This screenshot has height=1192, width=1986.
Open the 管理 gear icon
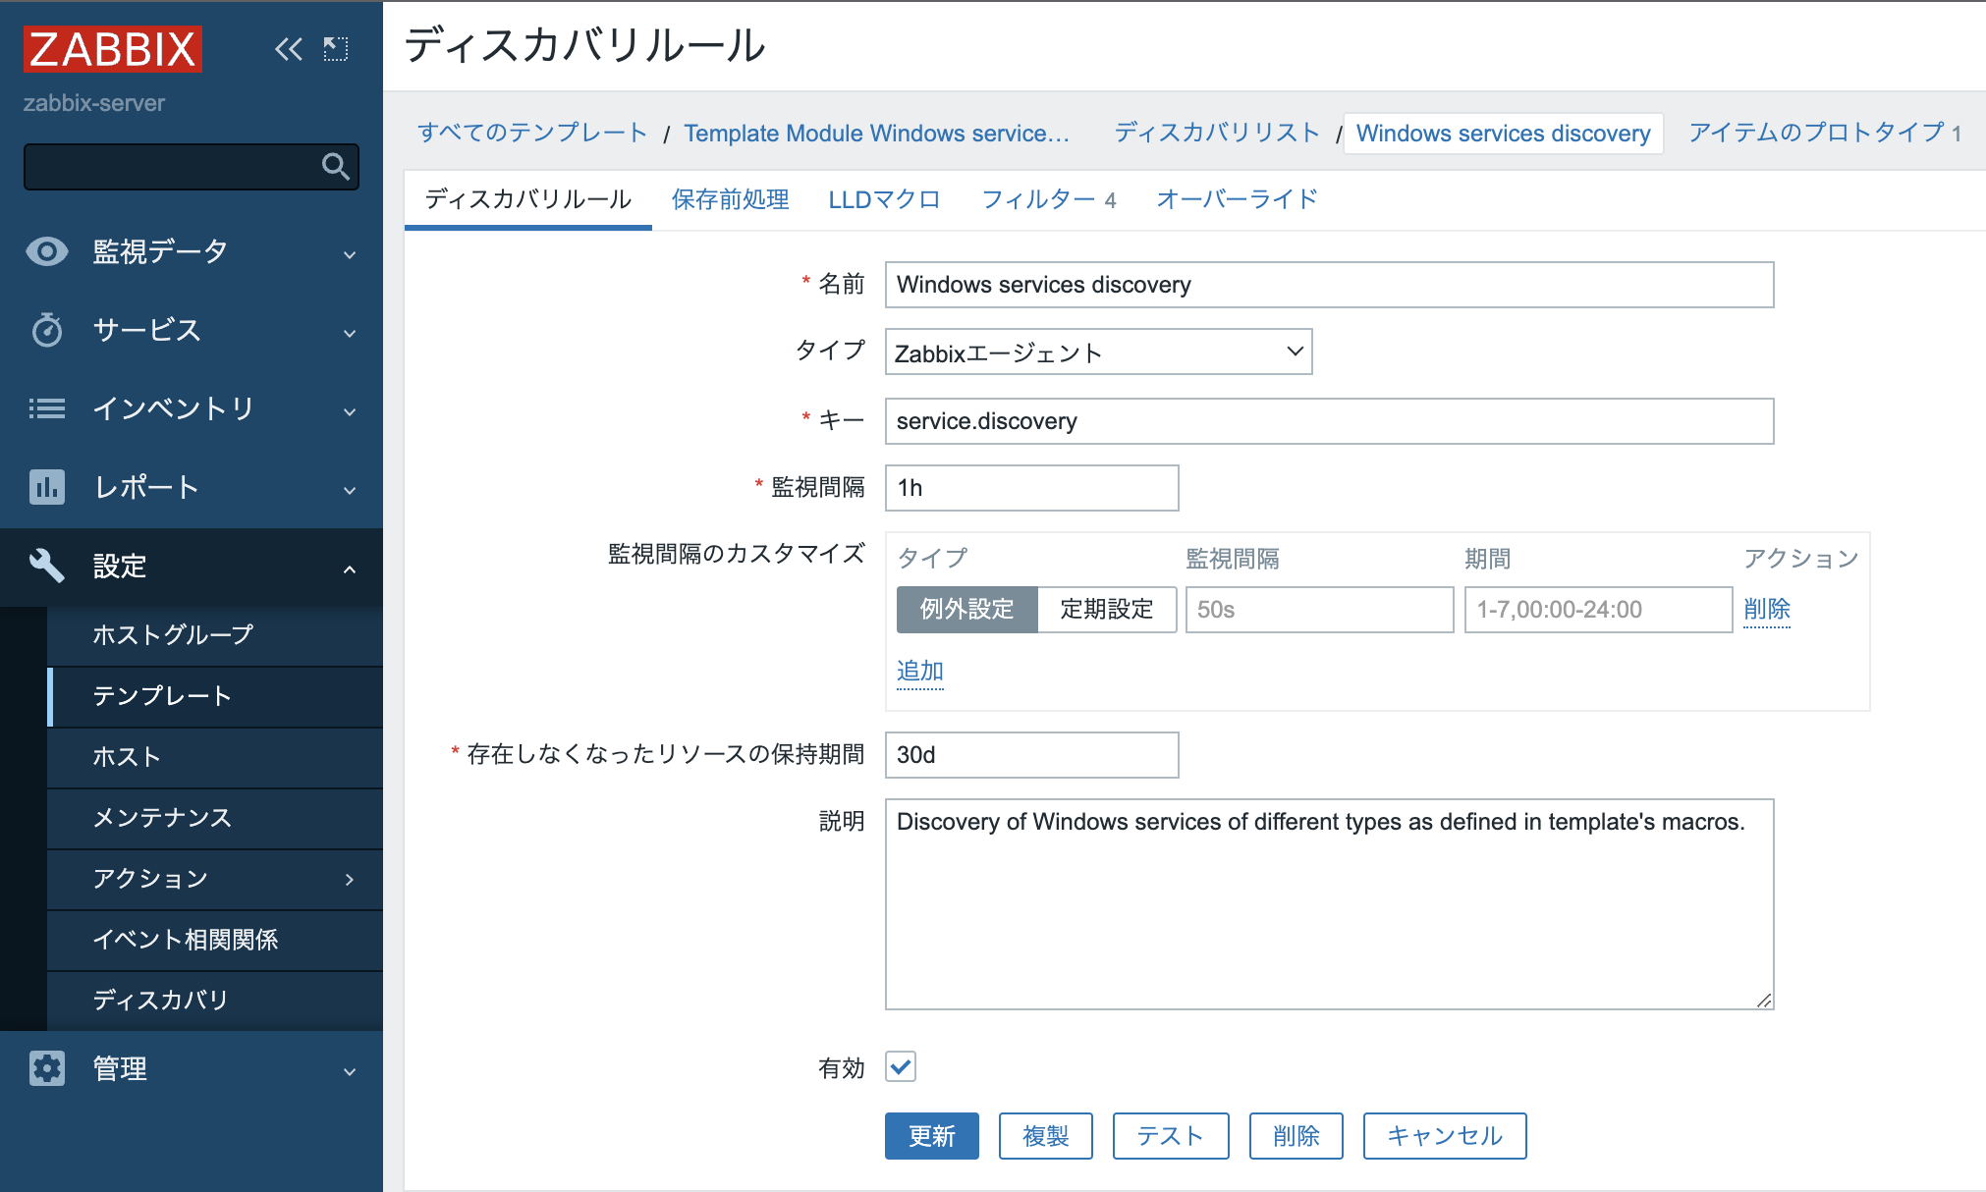(46, 1069)
